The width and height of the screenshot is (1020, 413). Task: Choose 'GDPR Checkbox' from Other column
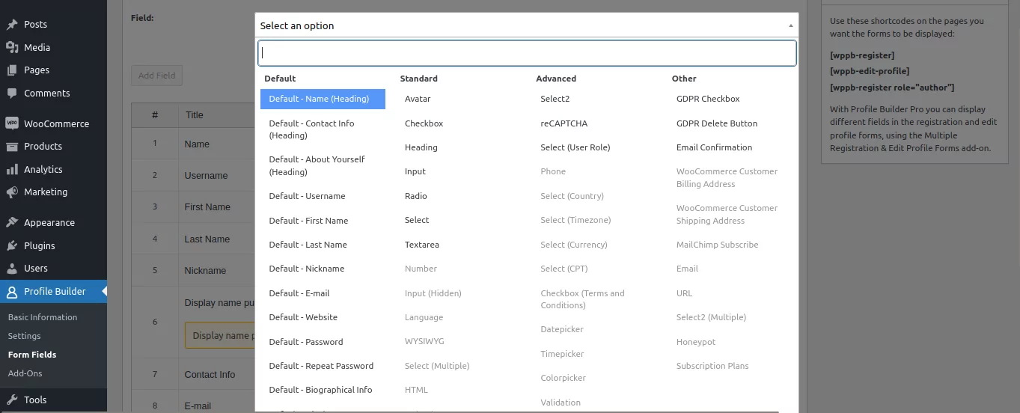(x=708, y=99)
